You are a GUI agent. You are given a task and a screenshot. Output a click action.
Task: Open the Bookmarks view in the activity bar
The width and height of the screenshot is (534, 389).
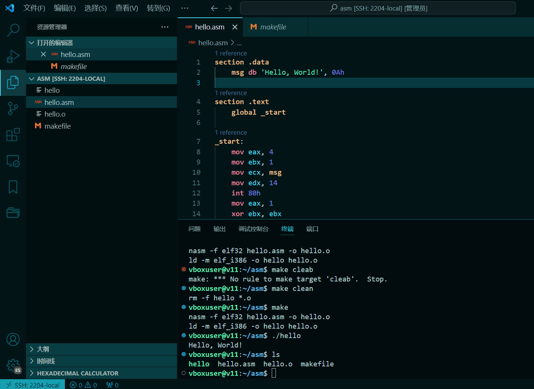pos(13,187)
